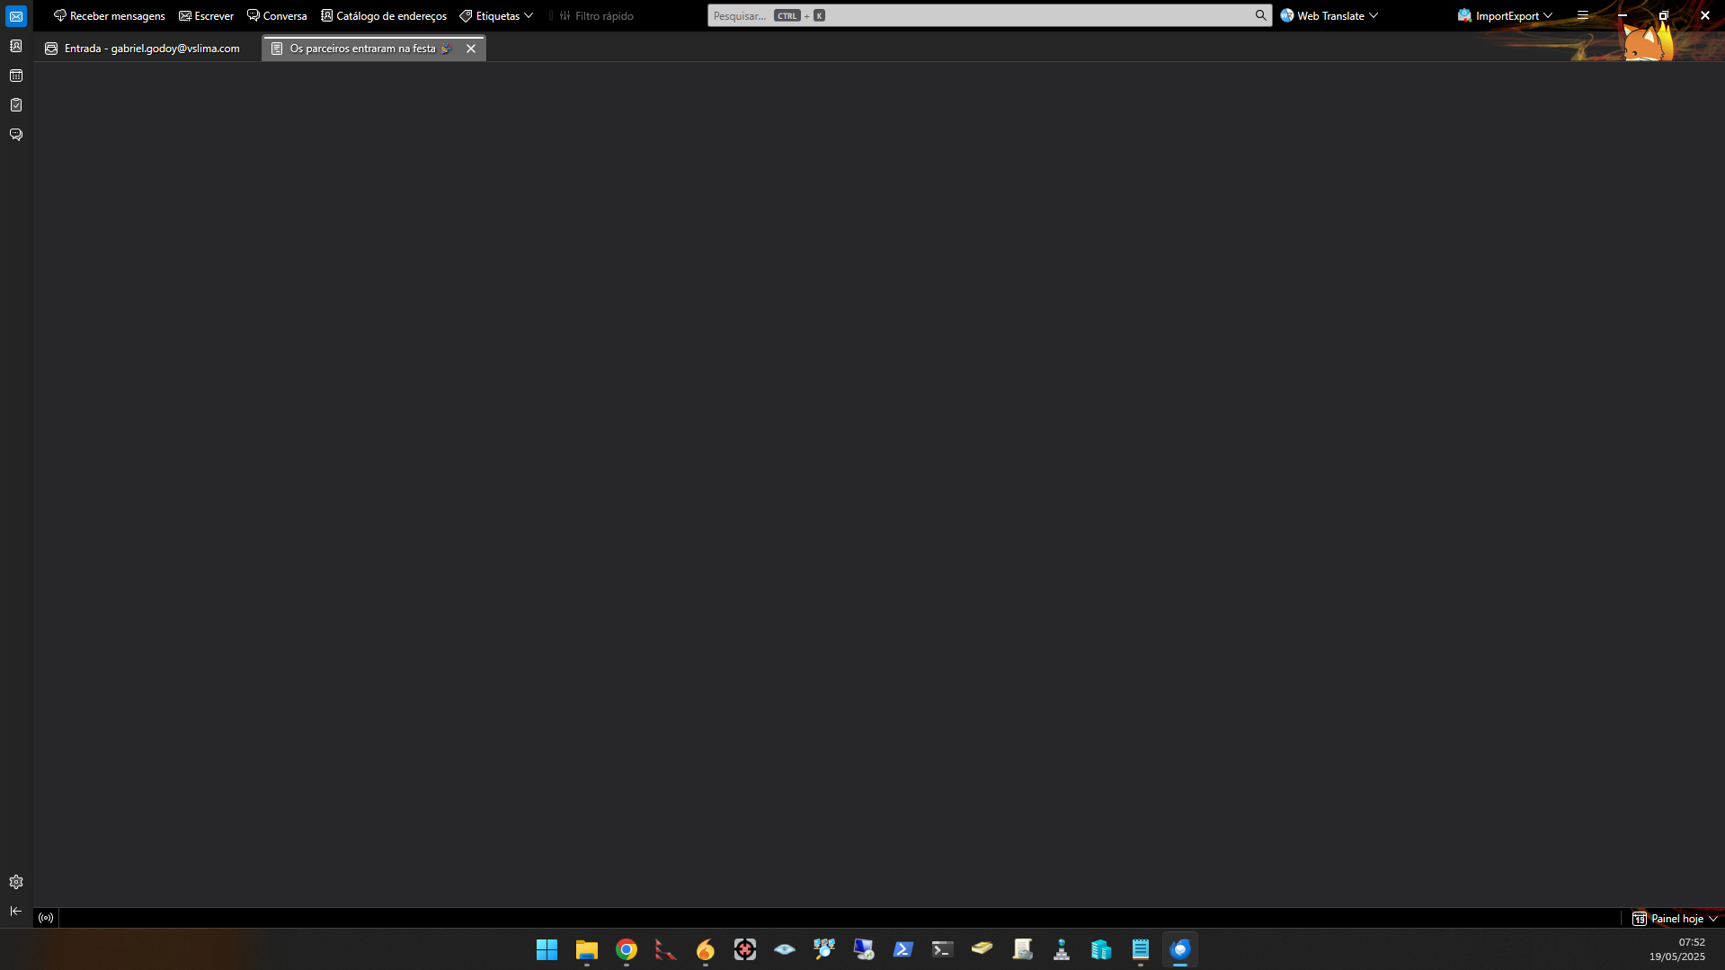This screenshot has height=970, width=1725.
Task: Open the Thunderbird application menu
Action: tap(1583, 16)
